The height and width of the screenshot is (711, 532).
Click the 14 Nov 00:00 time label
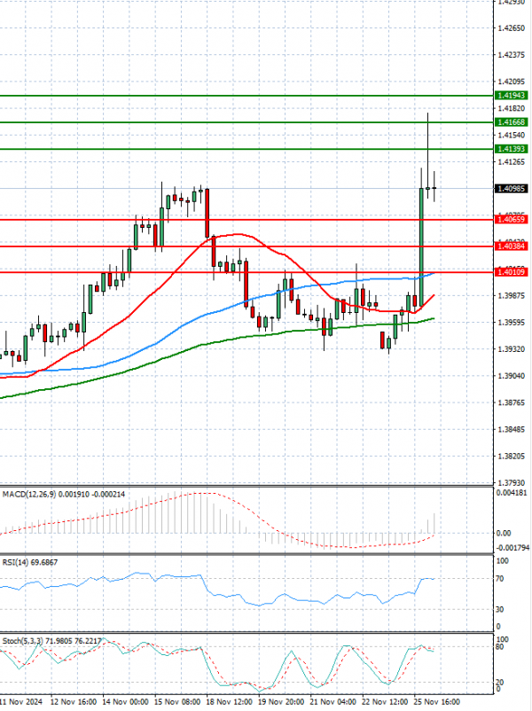(126, 702)
